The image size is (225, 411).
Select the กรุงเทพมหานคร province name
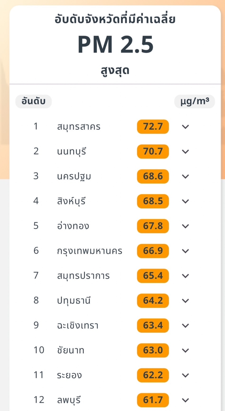click(89, 251)
